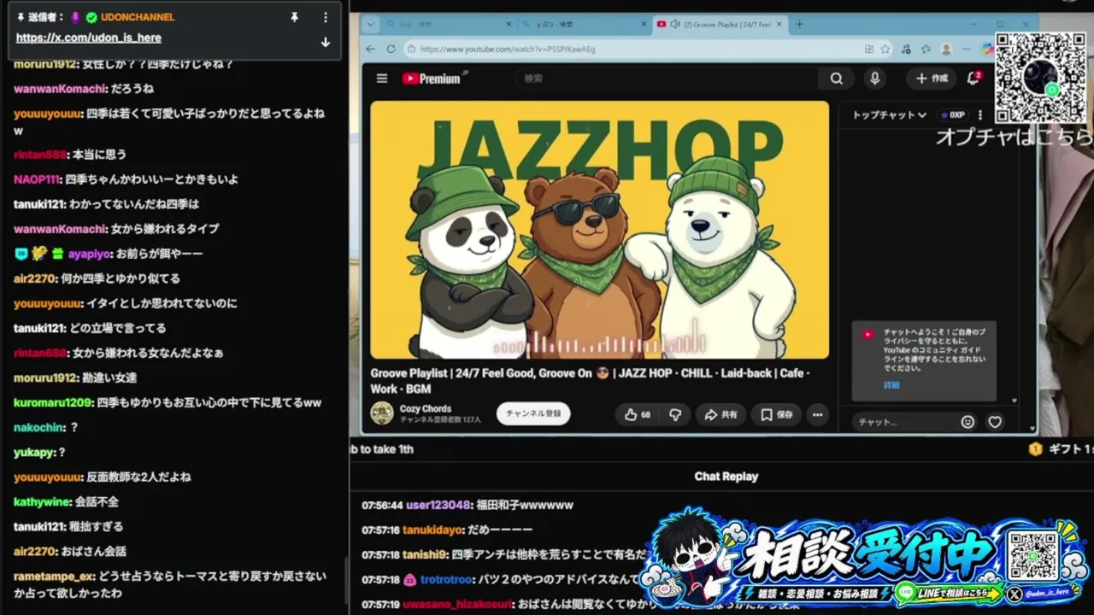Image resolution: width=1094 pixels, height=615 pixels.
Task: Open emoji picker in YouTube chat
Action: (x=968, y=422)
